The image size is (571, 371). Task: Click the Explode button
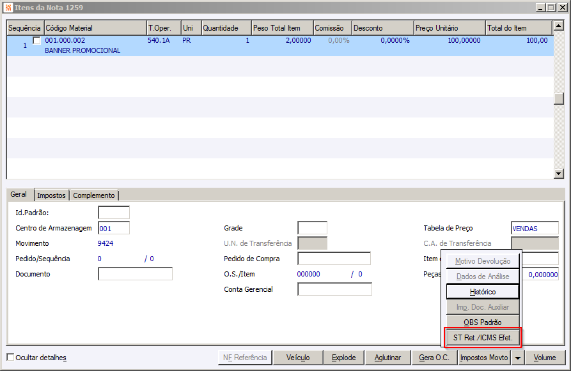pyautogui.click(x=344, y=358)
